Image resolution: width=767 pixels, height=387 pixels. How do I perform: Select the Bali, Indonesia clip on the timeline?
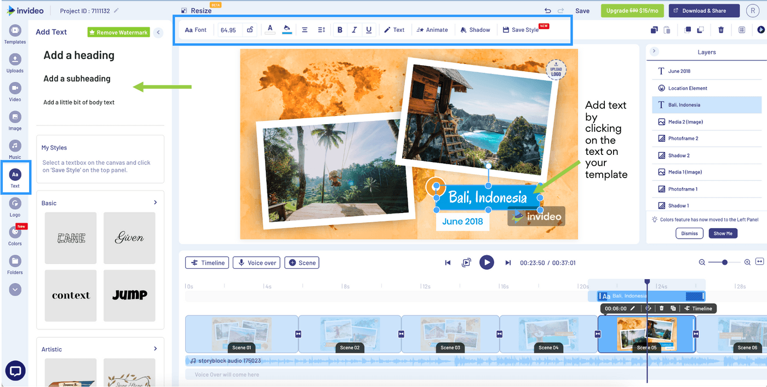(646, 296)
